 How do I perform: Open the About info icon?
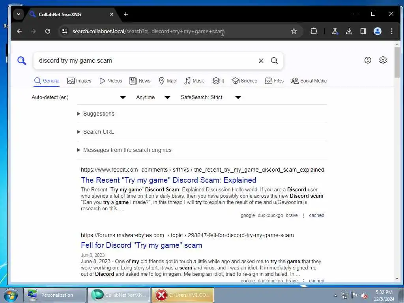368,60
